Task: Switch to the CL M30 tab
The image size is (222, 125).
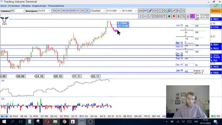Action: pyautogui.click(x=34, y=116)
